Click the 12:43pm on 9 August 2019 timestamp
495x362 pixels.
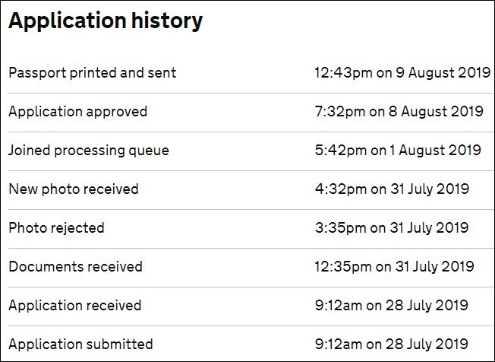402,73
